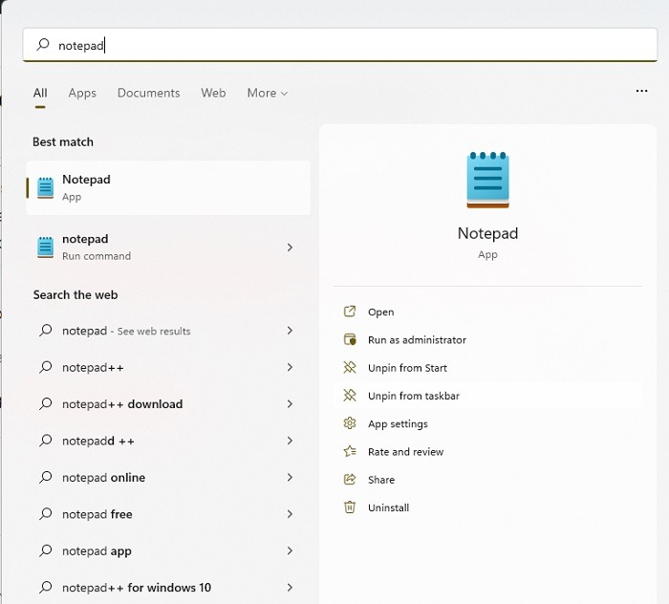Select the 'notepad free' suggestion text

click(x=97, y=514)
